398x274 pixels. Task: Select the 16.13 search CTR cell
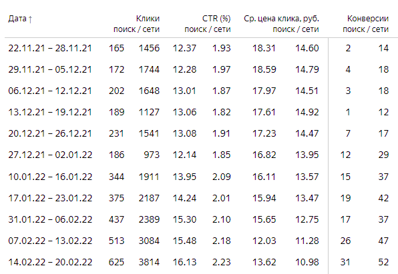point(184,262)
